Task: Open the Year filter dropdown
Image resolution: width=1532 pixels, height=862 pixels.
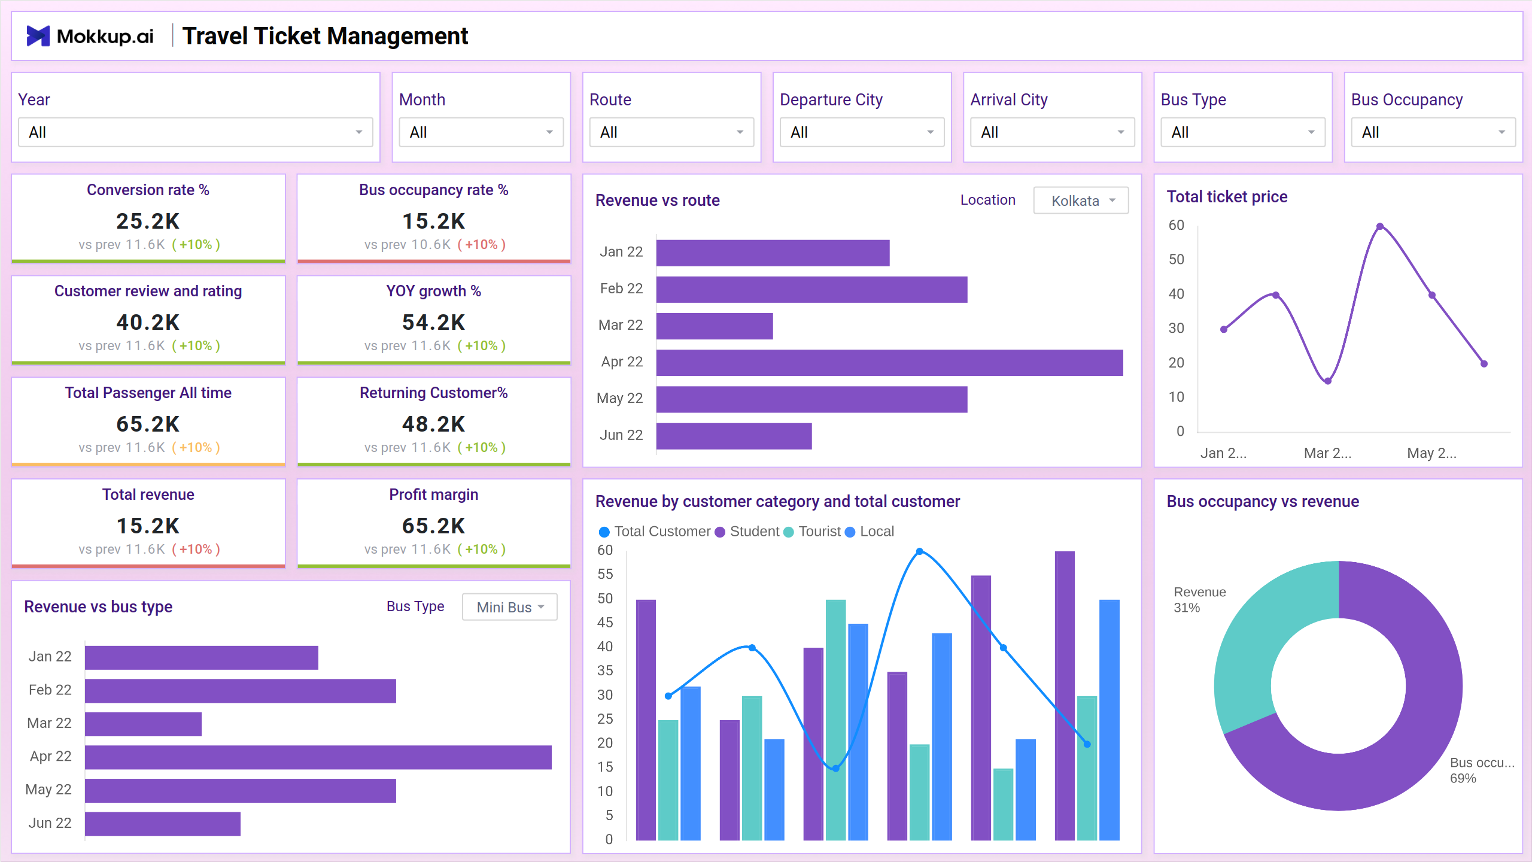Action: [196, 132]
